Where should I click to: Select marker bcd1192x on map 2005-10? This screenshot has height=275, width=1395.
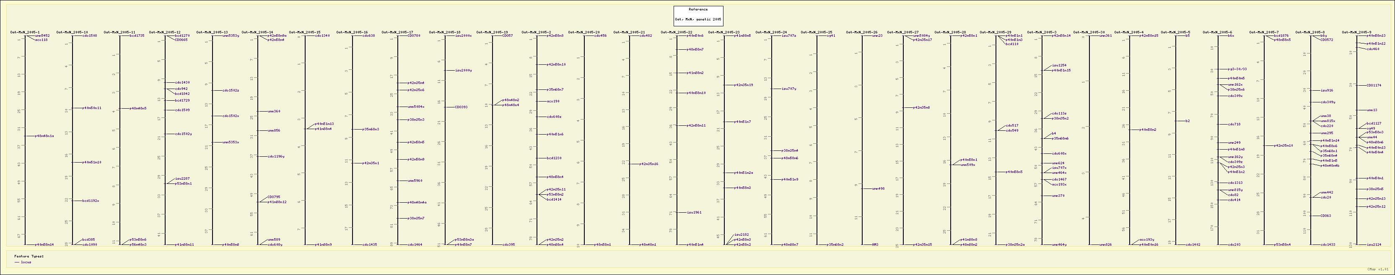pyautogui.click(x=91, y=201)
